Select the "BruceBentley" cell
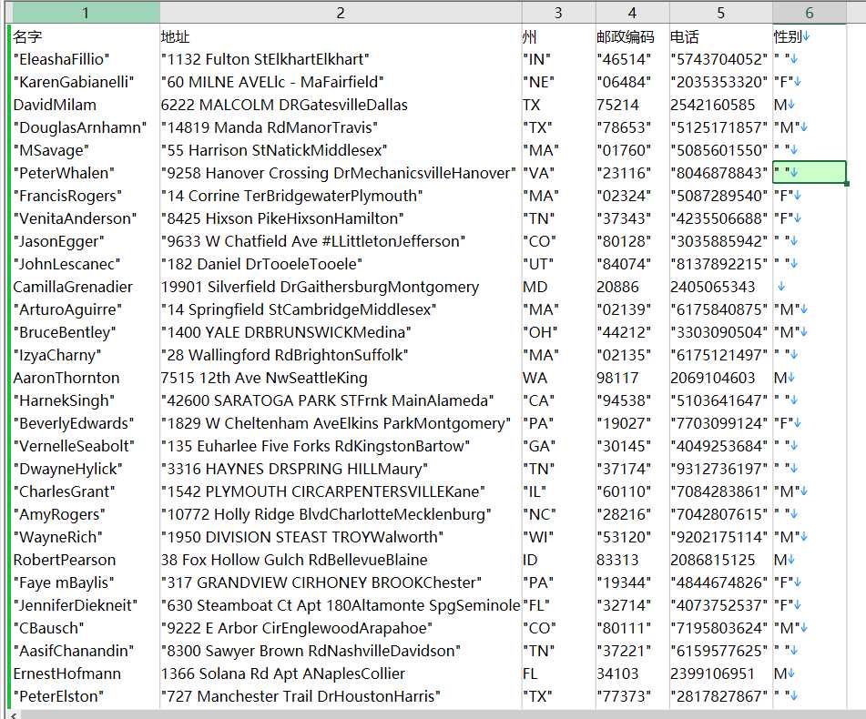 pos(85,333)
